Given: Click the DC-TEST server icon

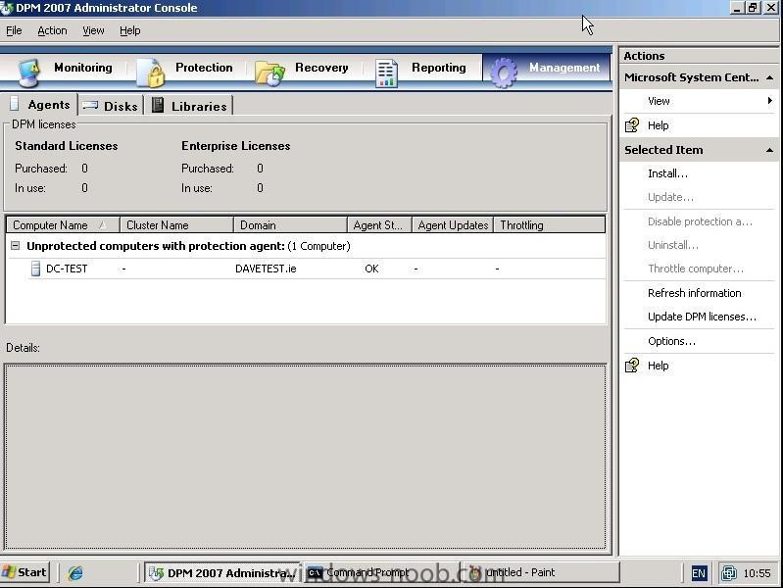Looking at the screenshot, I should click(35, 269).
